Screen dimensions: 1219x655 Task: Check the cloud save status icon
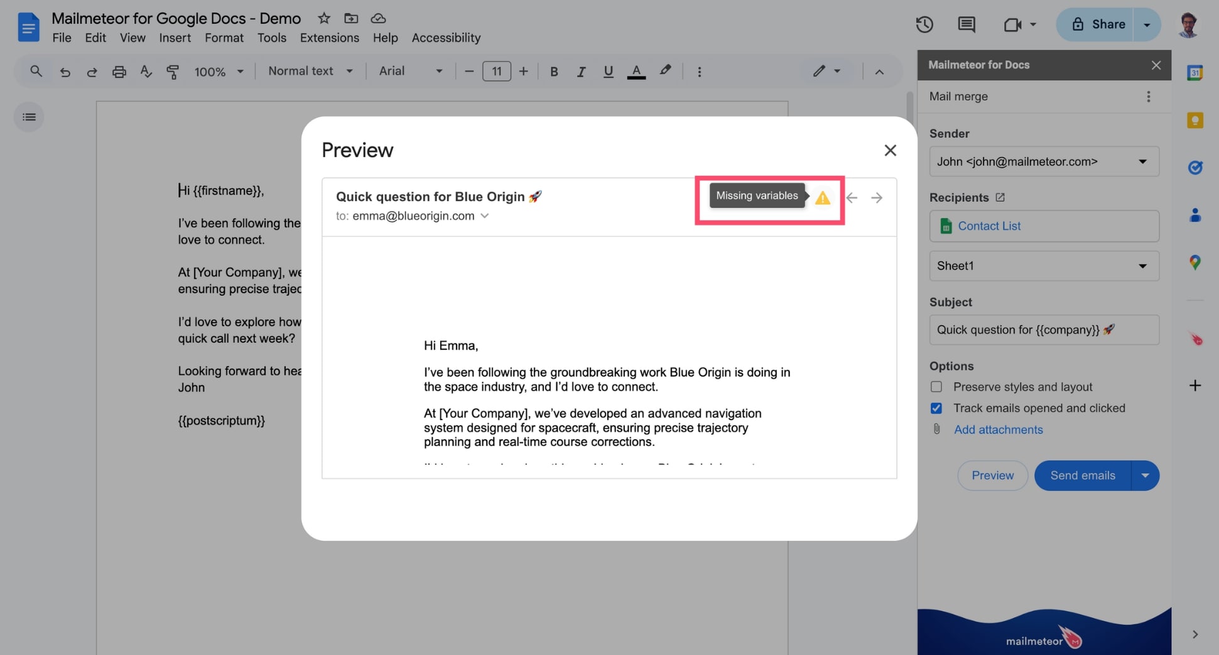click(x=378, y=18)
